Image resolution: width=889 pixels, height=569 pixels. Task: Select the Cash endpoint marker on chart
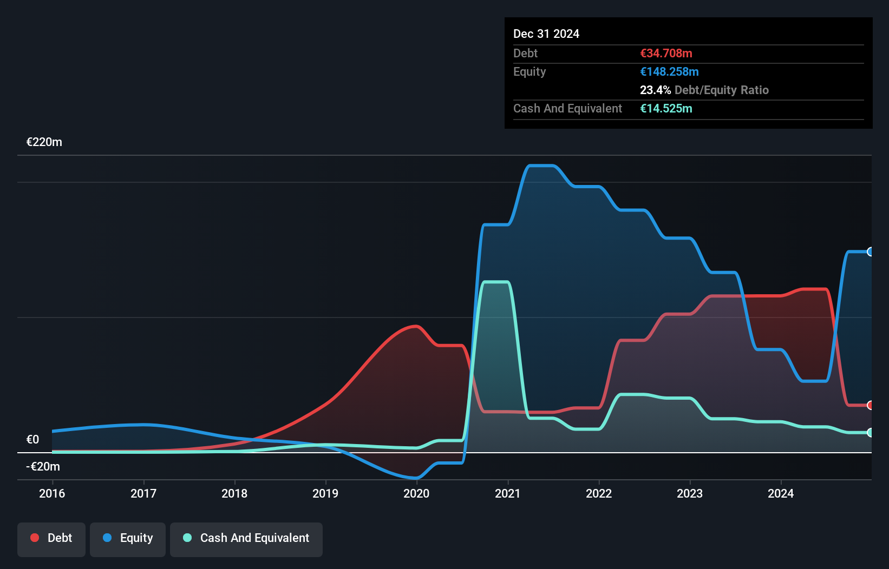click(x=871, y=433)
